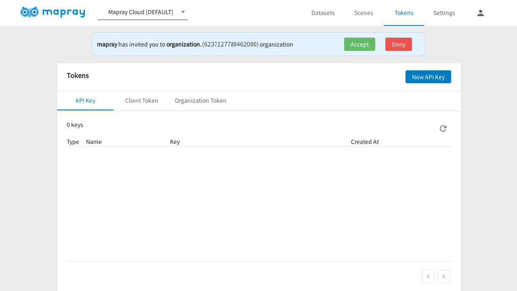Switch to the API Key tab

click(85, 101)
